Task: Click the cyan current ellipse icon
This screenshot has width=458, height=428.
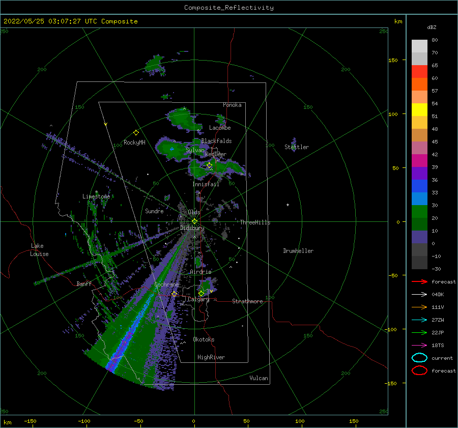Action: 419,358
